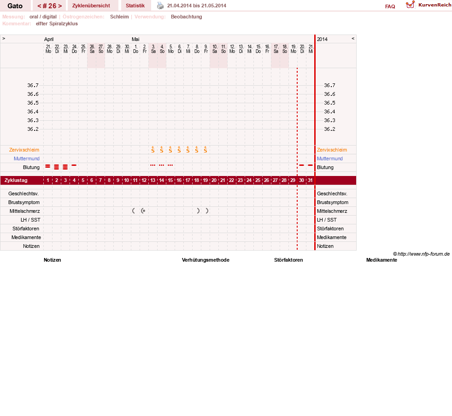Click heavy bleeding marker on cycle day 2

(57, 167)
